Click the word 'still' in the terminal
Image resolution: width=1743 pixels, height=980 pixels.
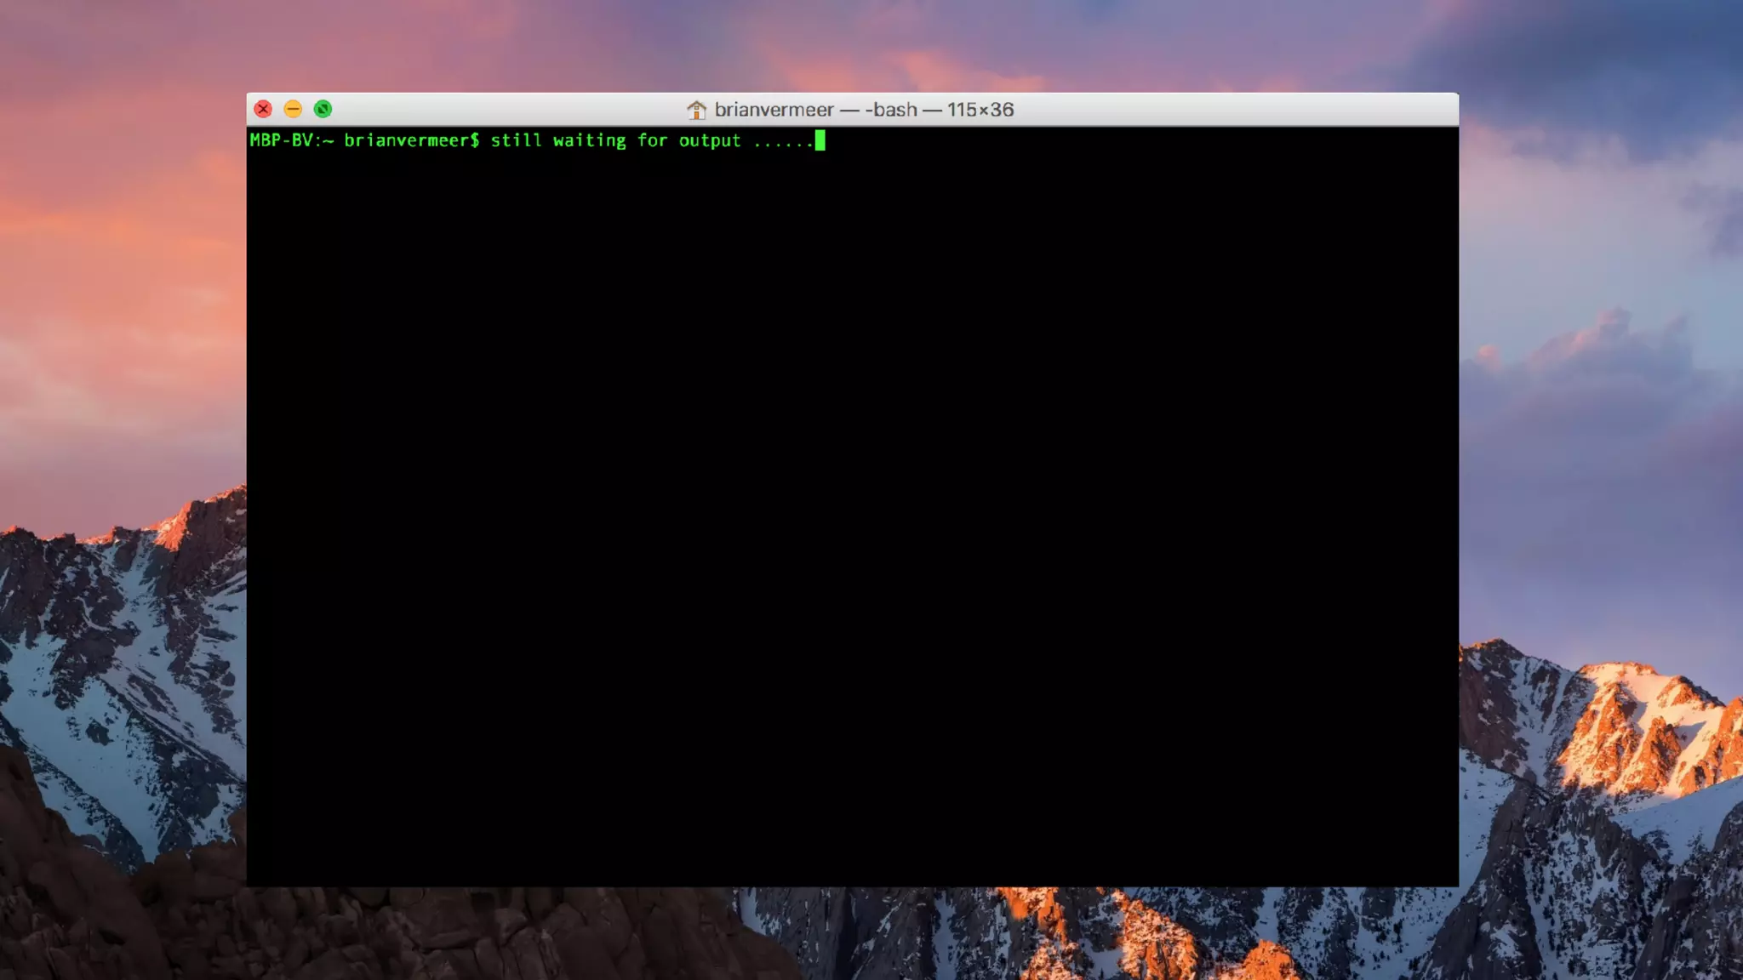(516, 140)
